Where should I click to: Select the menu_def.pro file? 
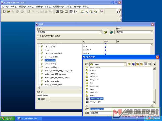(x=95, y=102)
